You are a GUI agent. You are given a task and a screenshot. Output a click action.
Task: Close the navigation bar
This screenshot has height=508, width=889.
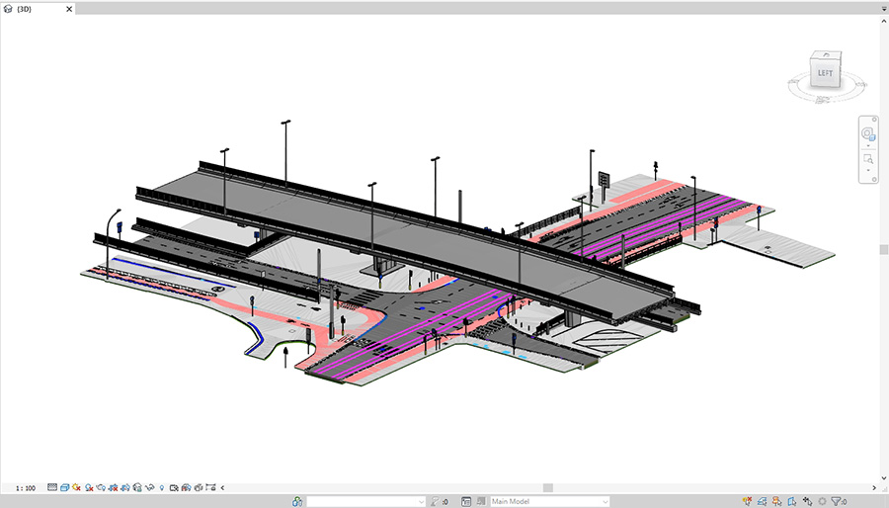(874, 120)
